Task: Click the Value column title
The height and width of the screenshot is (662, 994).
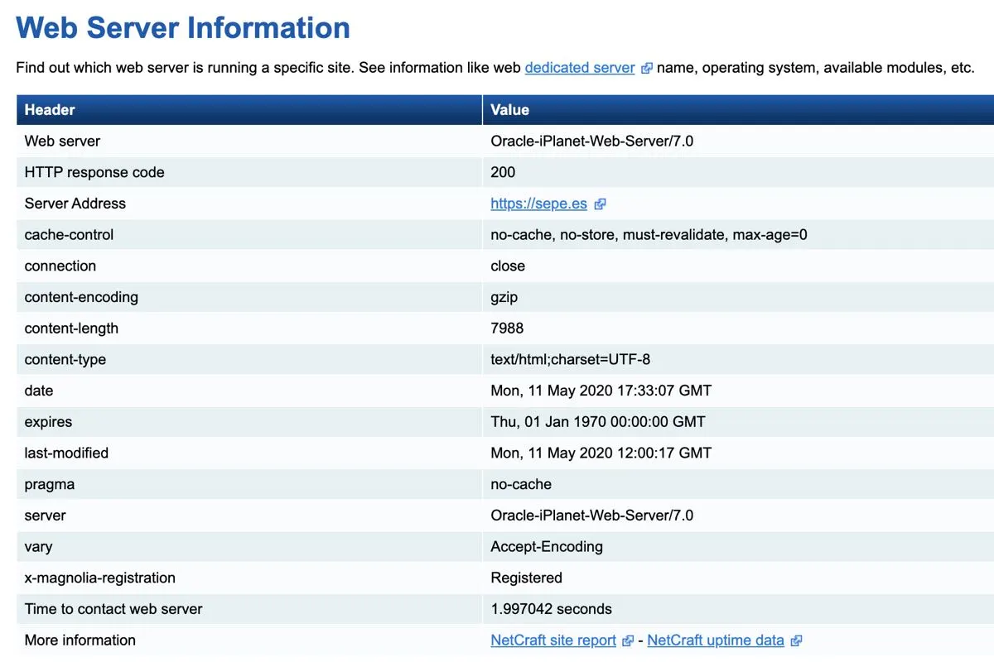Action: point(509,110)
